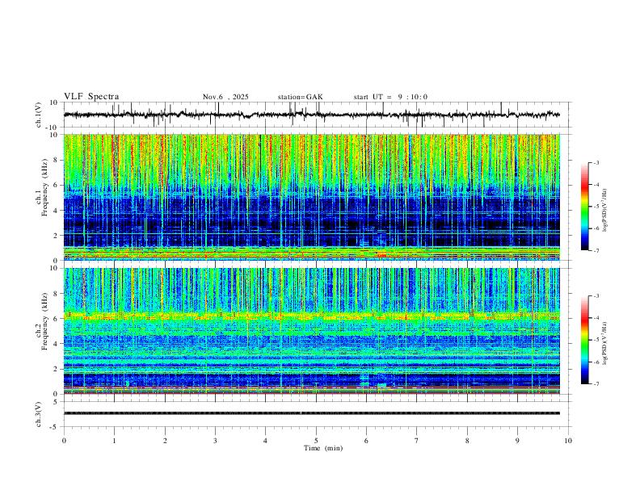Click the time axis tick label '0'
Viewport: 640px width, 494px height.
64,441
